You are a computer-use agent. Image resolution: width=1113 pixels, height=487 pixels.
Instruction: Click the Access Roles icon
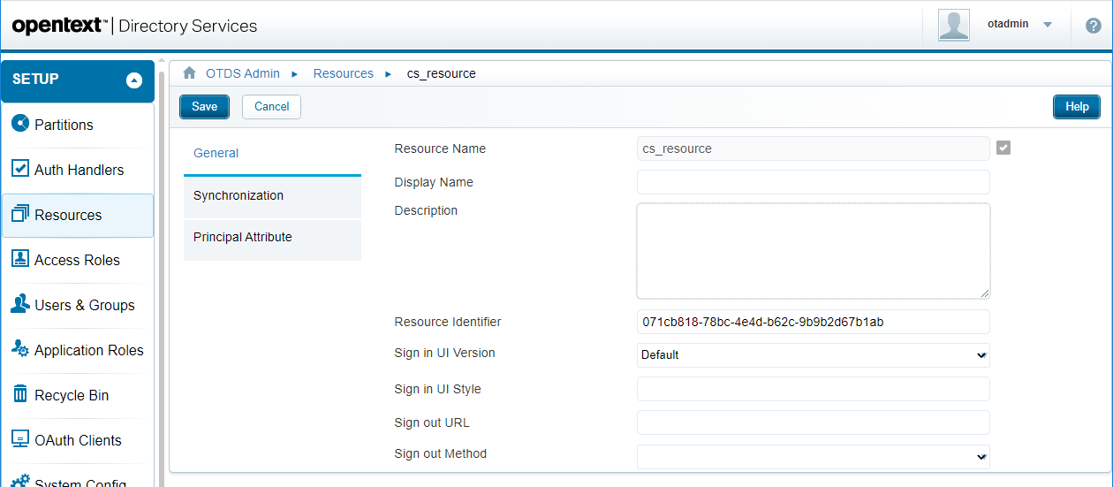click(x=20, y=259)
